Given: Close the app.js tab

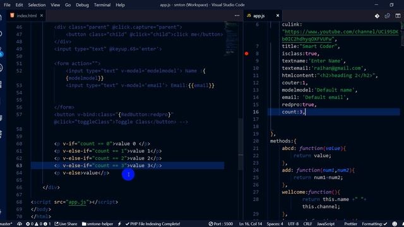Looking at the screenshot, I should coord(278,16).
